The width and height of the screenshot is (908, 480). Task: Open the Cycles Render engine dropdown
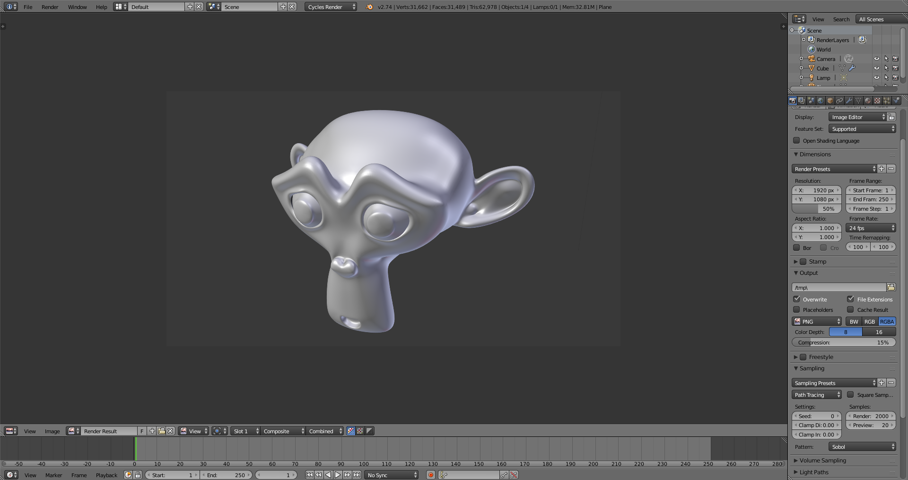tap(331, 7)
